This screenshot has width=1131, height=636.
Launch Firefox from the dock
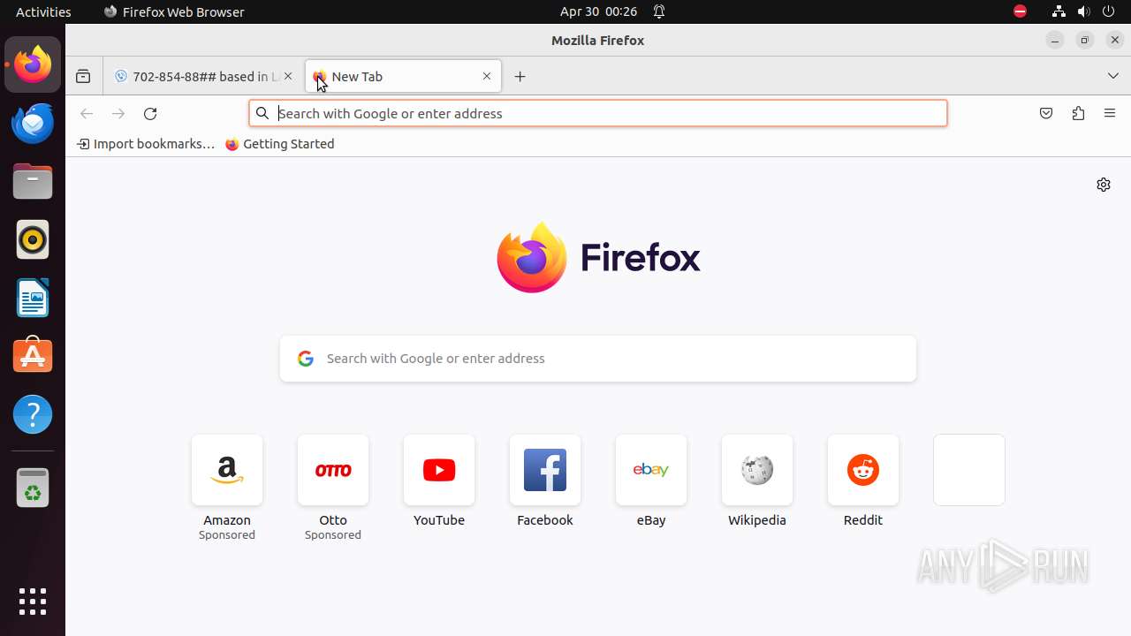(x=33, y=64)
